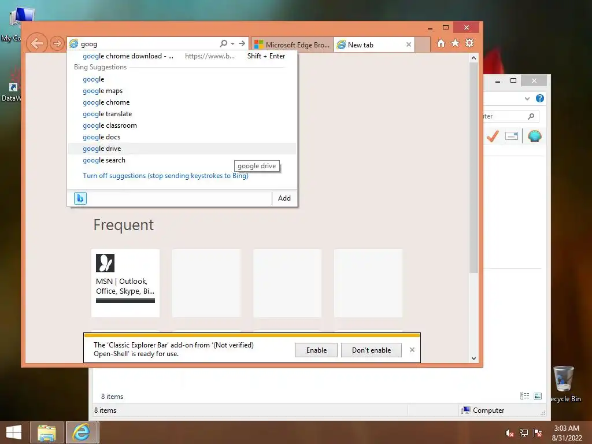Open a blank new tab button
Image resolution: width=592 pixels, height=444 pixels.
(x=423, y=45)
